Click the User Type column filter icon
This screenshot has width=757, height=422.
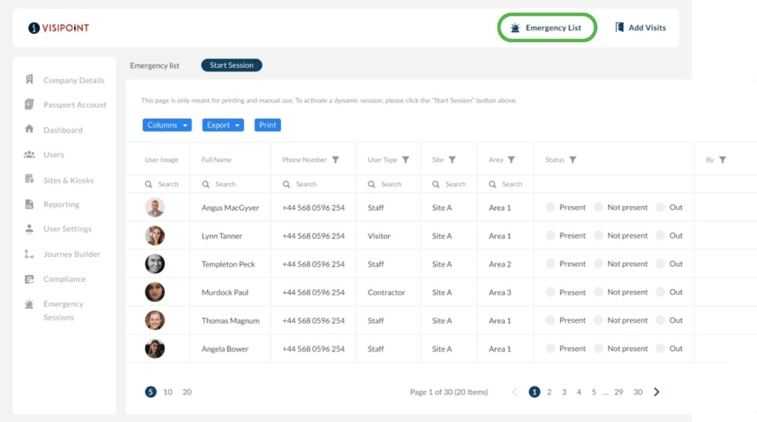pos(405,160)
